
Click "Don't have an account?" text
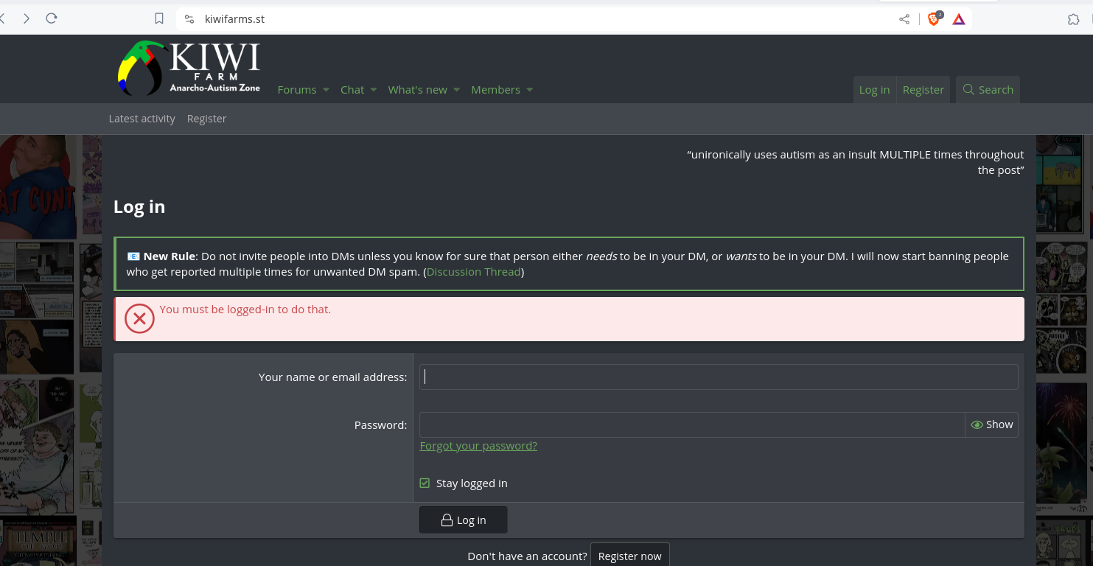tap(527, 556)
